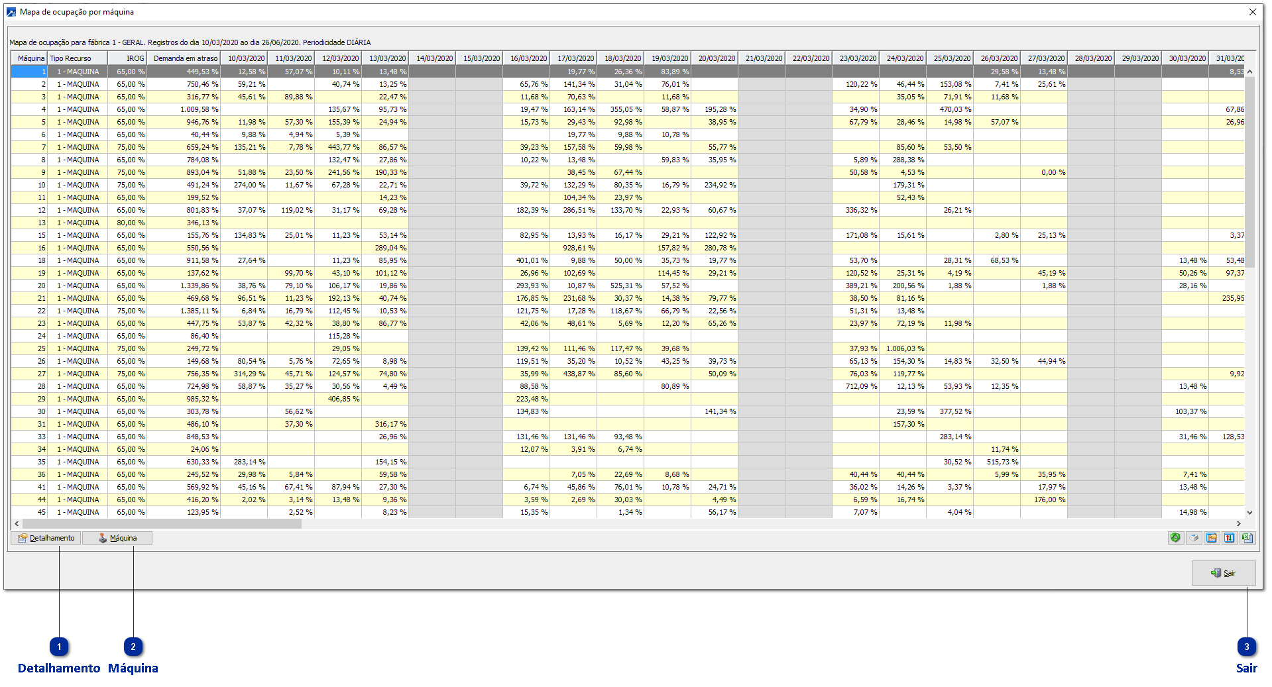Close the Mapa de ocupação window
Image resolution: width=1272 pixels, height=687 pixels.
(1253, 12)
